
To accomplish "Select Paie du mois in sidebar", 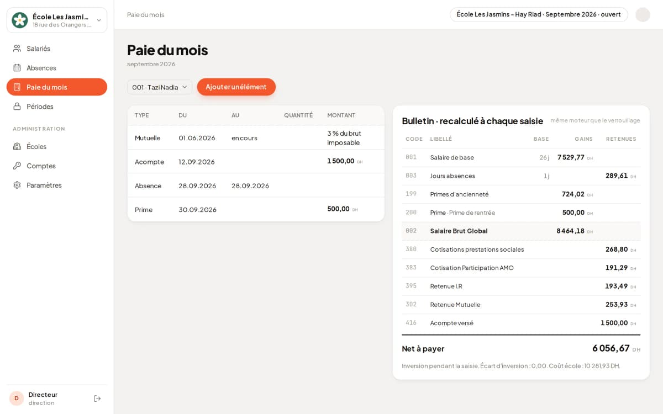I will (57, 87).
